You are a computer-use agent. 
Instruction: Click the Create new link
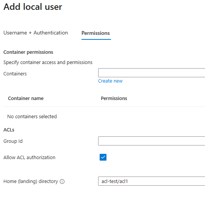(110, 81)
